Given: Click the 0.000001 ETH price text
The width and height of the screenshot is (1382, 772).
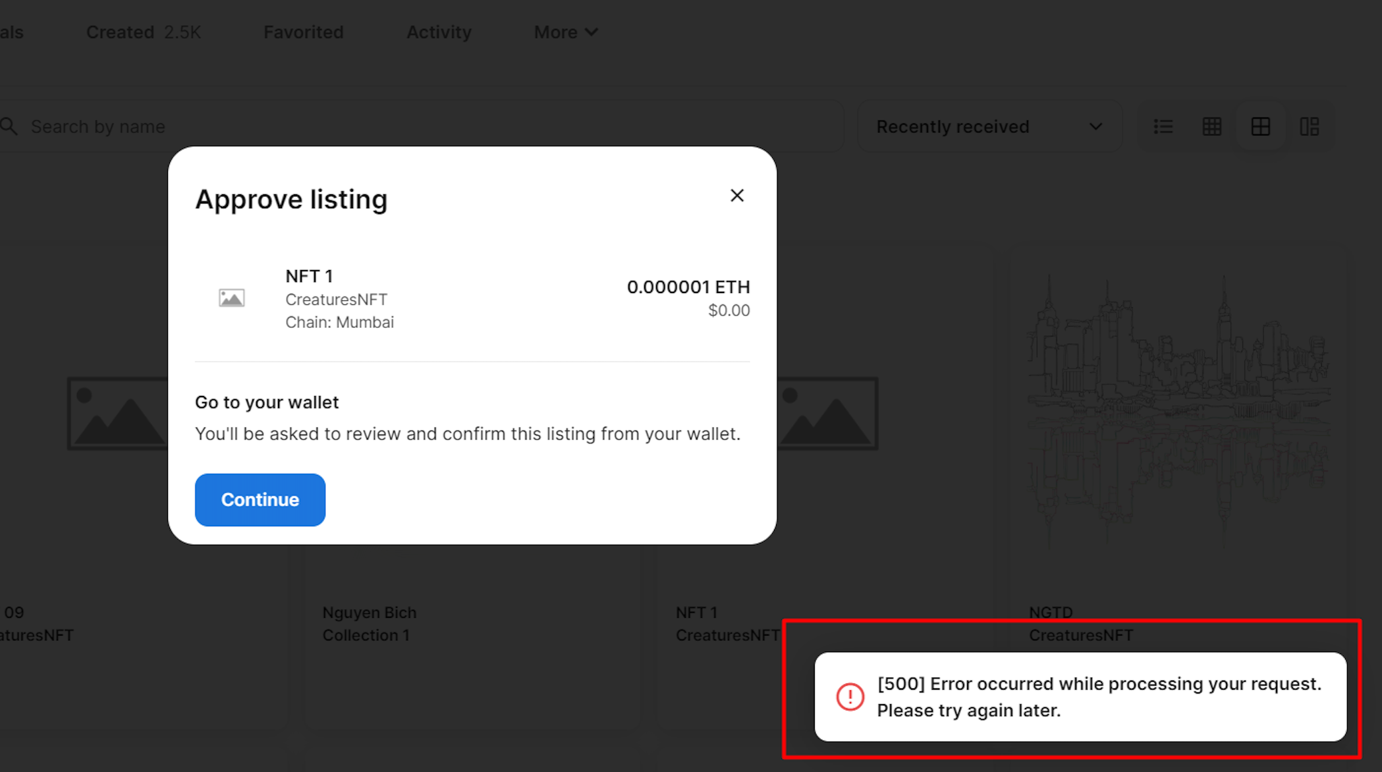Looking at the screenshot, I should pyautogui.click(x=688, y=287).
